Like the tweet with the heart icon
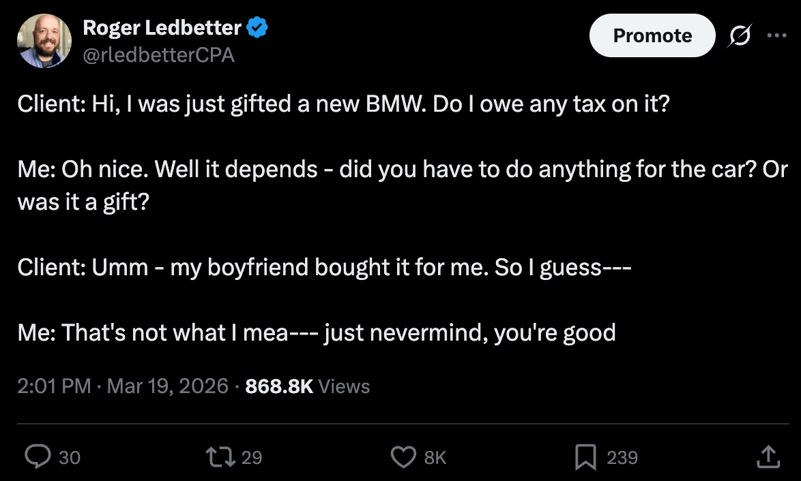 tap(403, 456)
